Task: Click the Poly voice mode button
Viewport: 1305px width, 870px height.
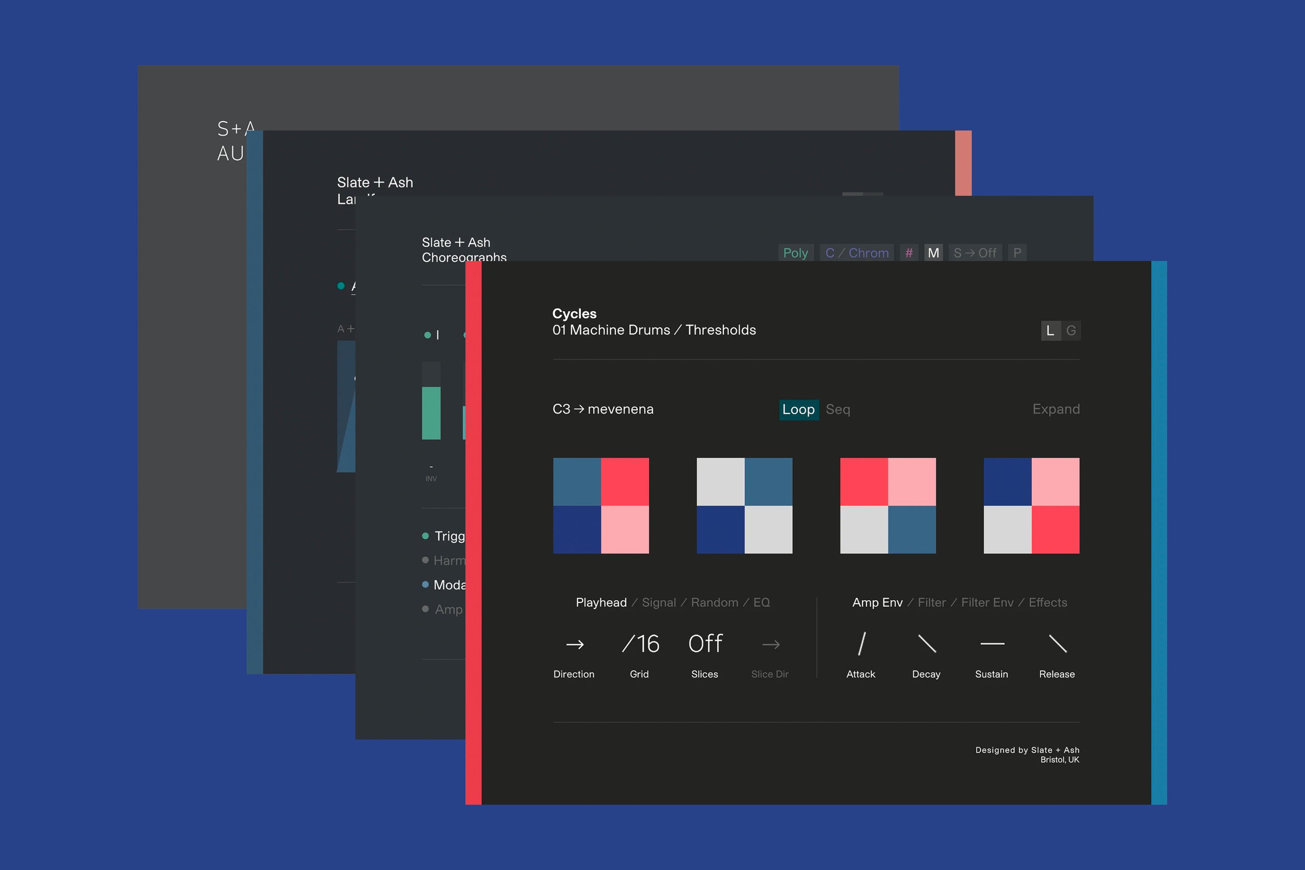Action: (795, 253)
